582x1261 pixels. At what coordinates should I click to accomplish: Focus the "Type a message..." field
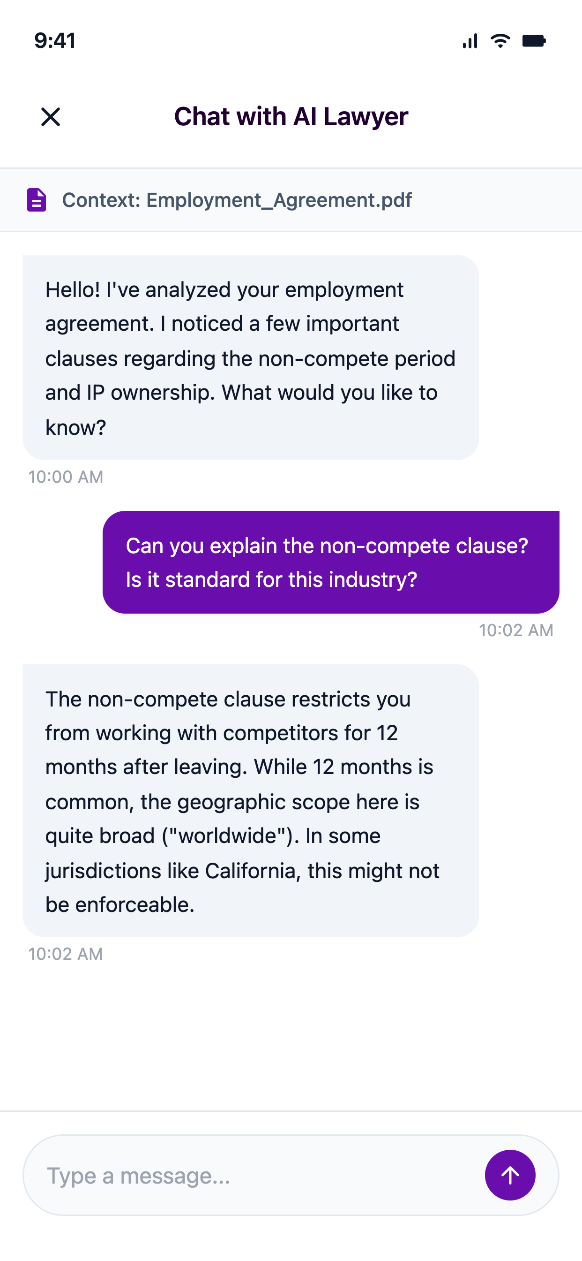pos(254,1175)
